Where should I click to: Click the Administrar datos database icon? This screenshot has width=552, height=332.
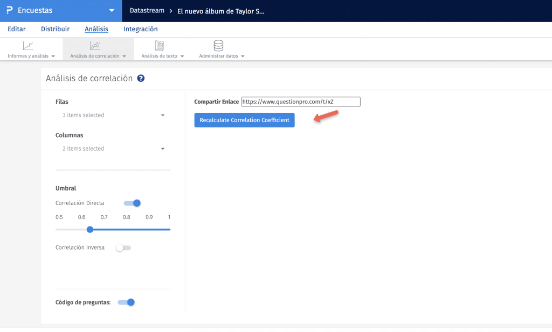(218, 46)
